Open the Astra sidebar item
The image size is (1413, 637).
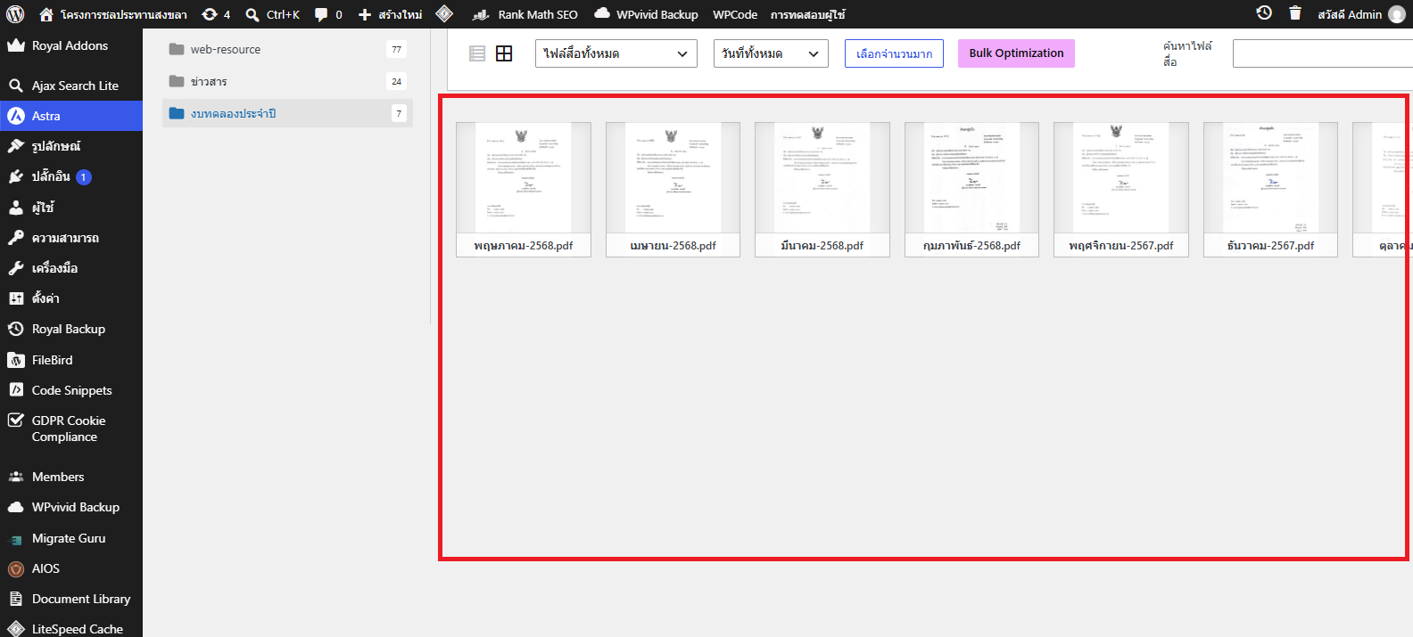click(x=71, y=116)
